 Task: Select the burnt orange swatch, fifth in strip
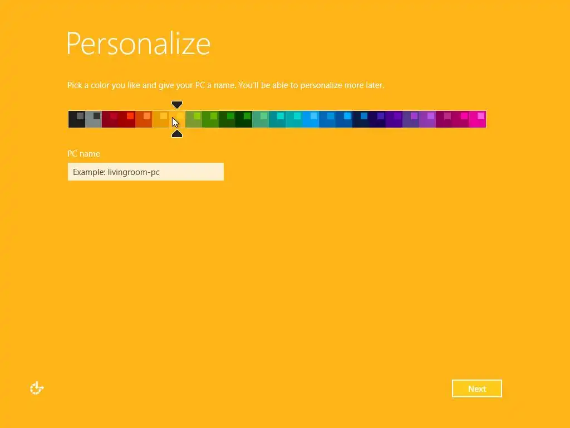[144, 119]
